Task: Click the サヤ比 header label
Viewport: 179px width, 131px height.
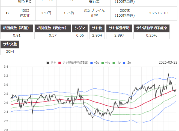Action: click(97, 28)
